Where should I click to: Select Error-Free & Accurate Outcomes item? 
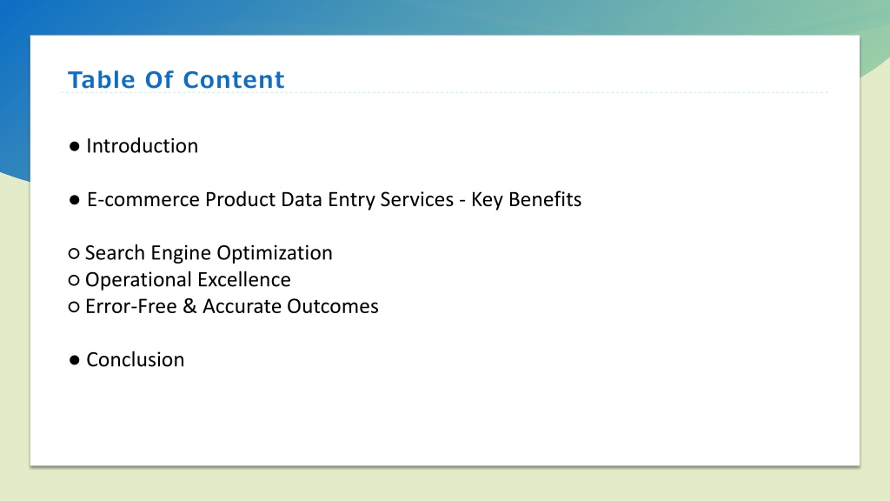click(231, 306)
